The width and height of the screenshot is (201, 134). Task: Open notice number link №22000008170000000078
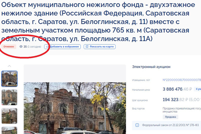(182, 80)
